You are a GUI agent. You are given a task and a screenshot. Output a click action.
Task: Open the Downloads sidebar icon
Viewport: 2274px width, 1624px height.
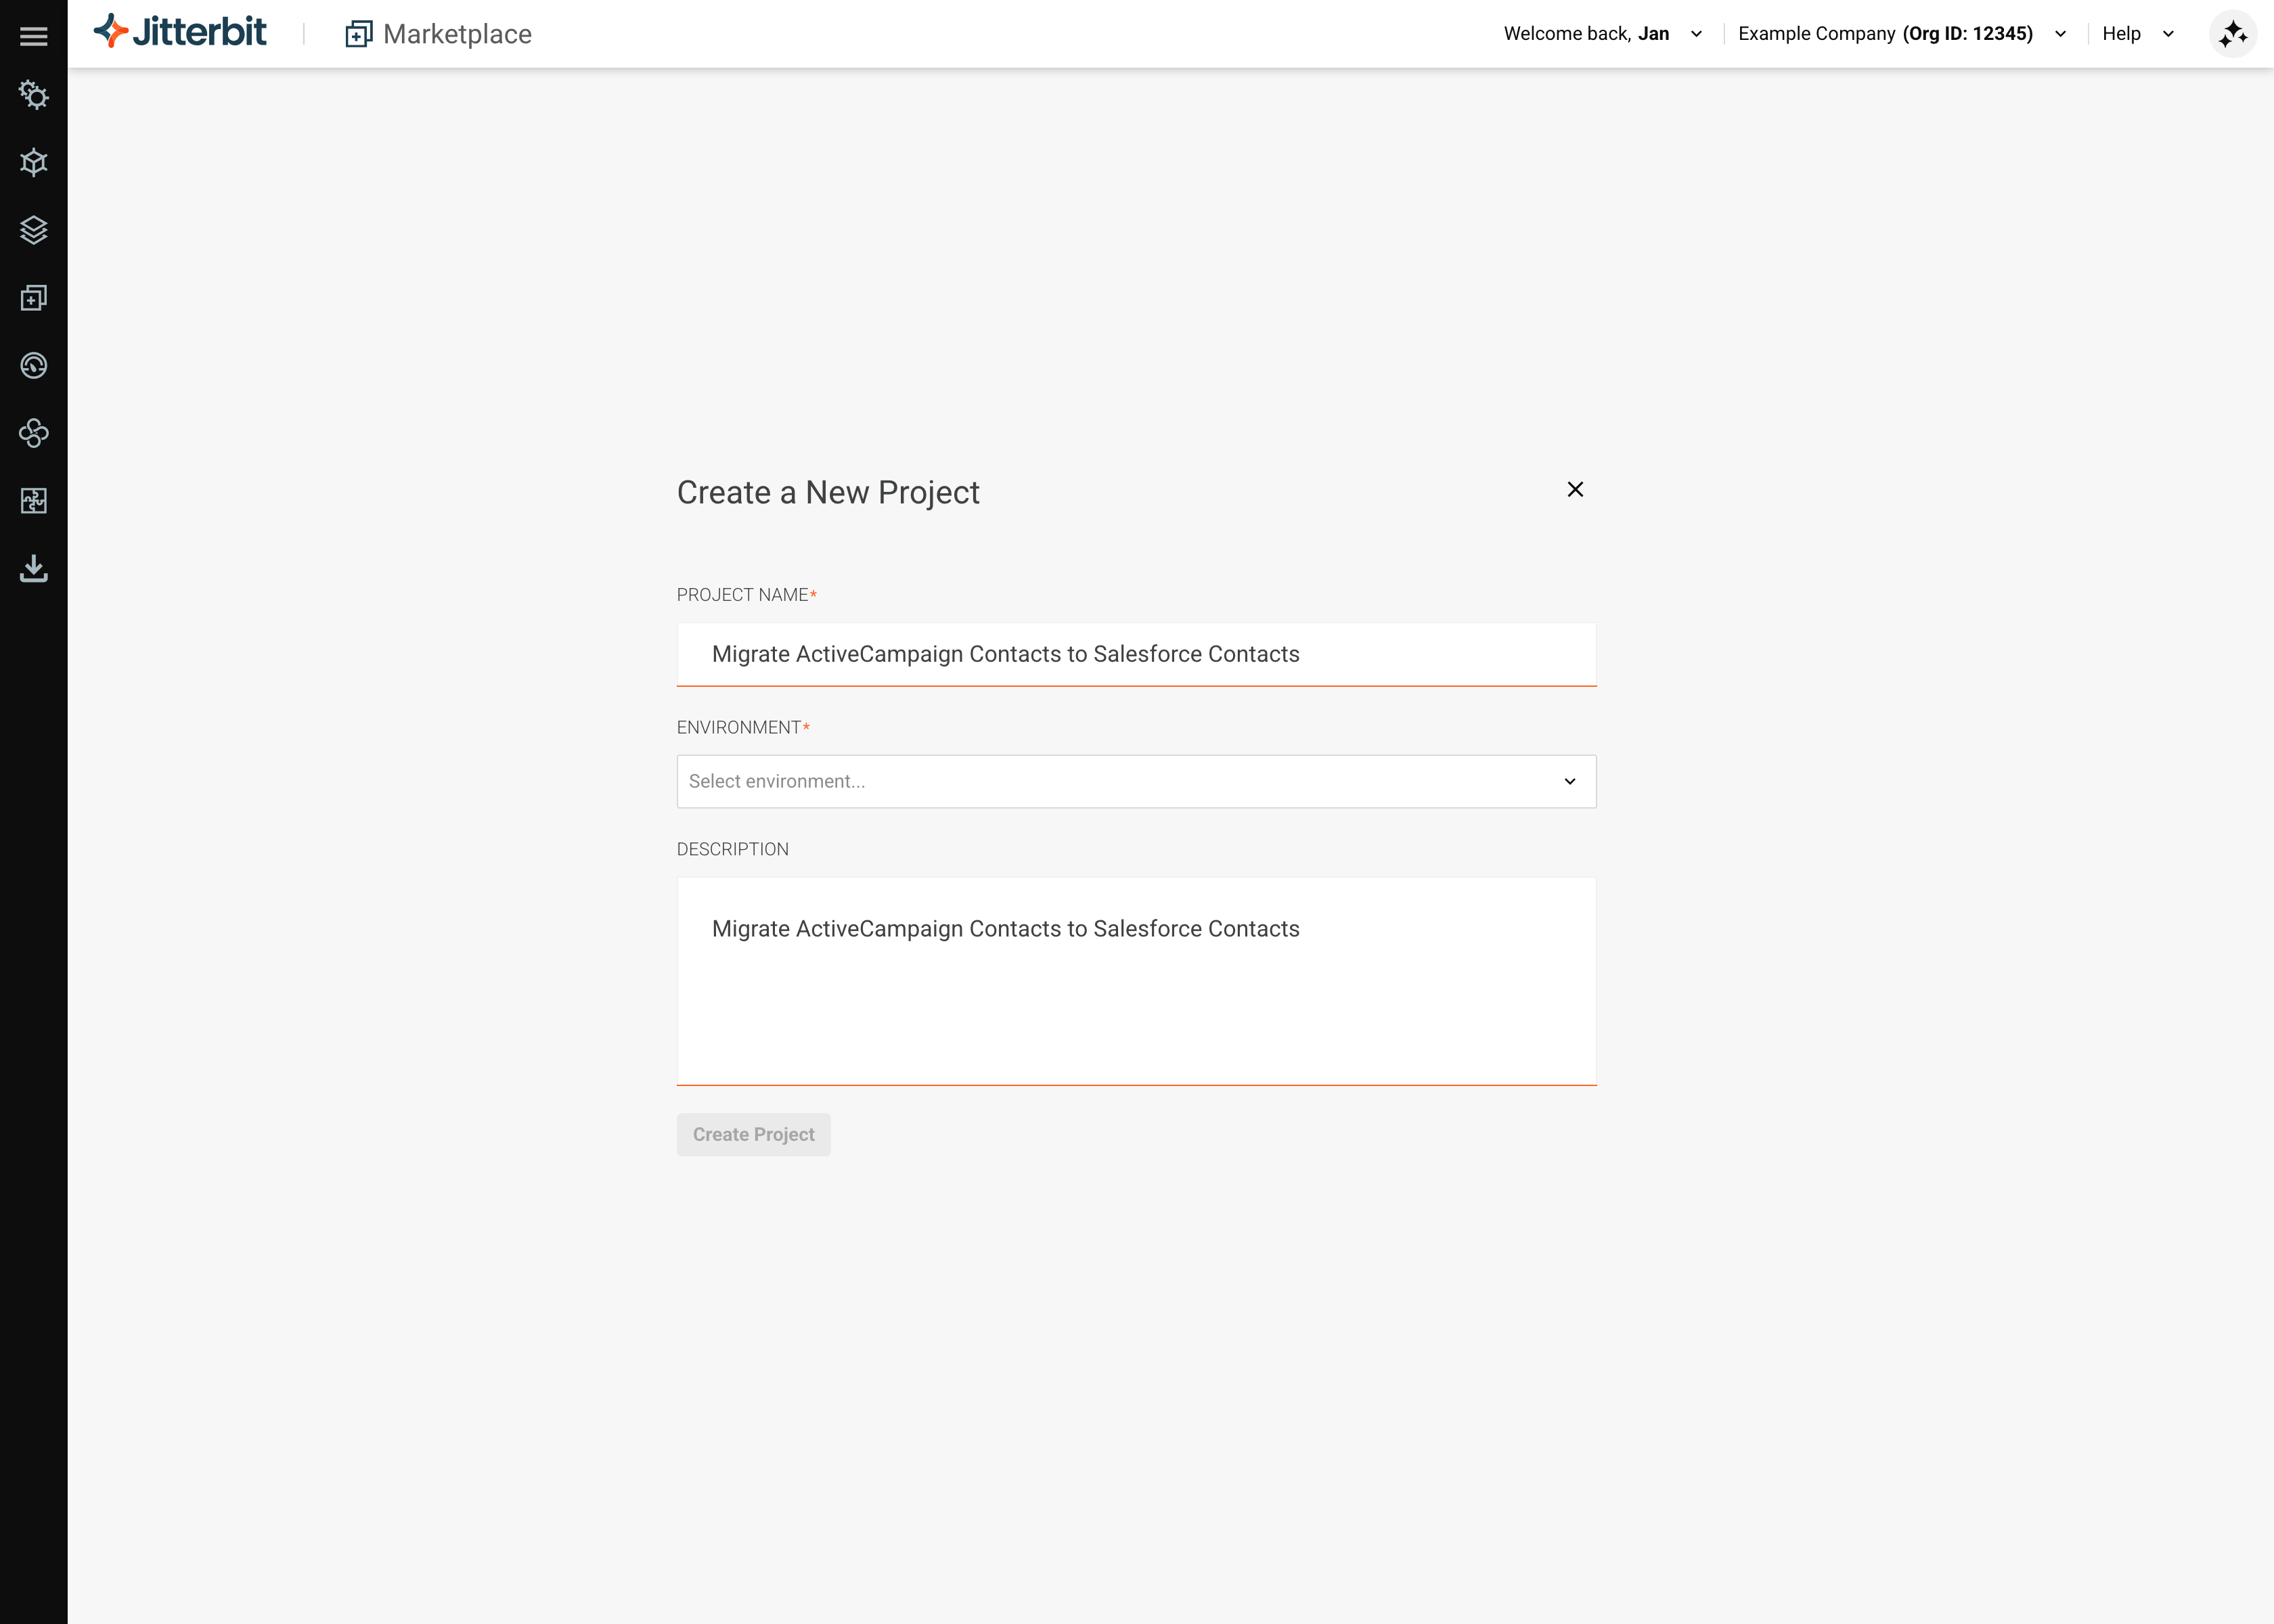33,569
